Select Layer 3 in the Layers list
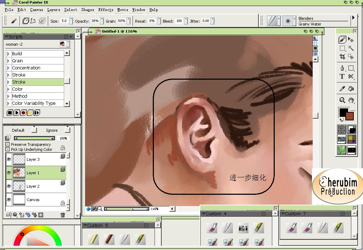Image resolution: width=363 pixels, height=250 pixels. (36, 159)
